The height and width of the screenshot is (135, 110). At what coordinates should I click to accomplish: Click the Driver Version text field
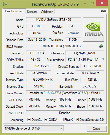pyautogui.click(x=65, y=93)
